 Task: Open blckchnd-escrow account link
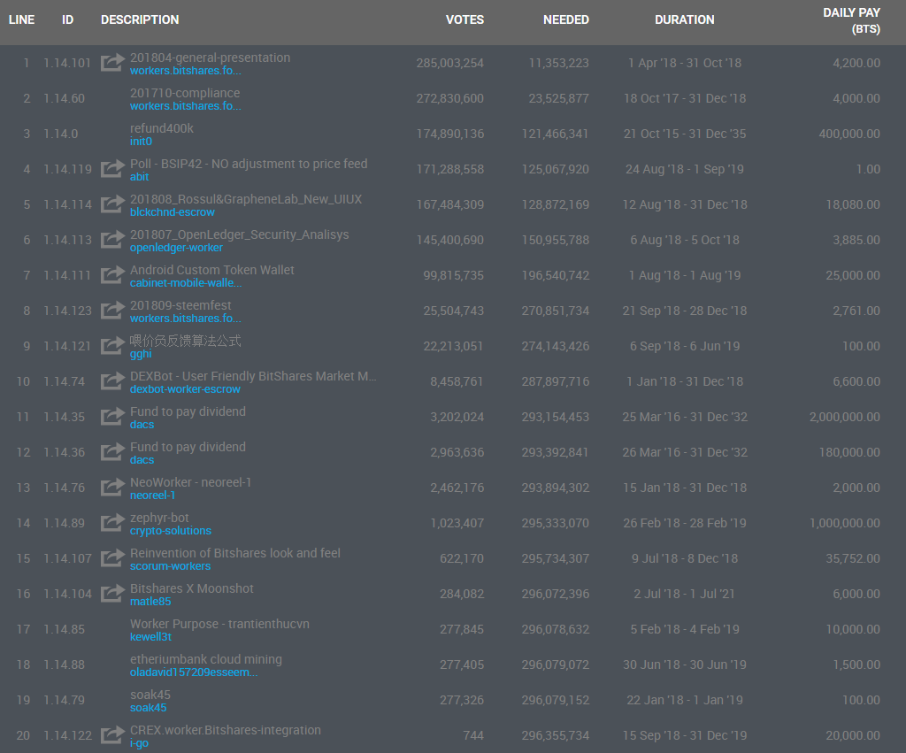[x=173, y=212]
